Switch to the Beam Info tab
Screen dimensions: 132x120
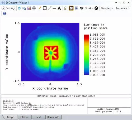point(53,117)
